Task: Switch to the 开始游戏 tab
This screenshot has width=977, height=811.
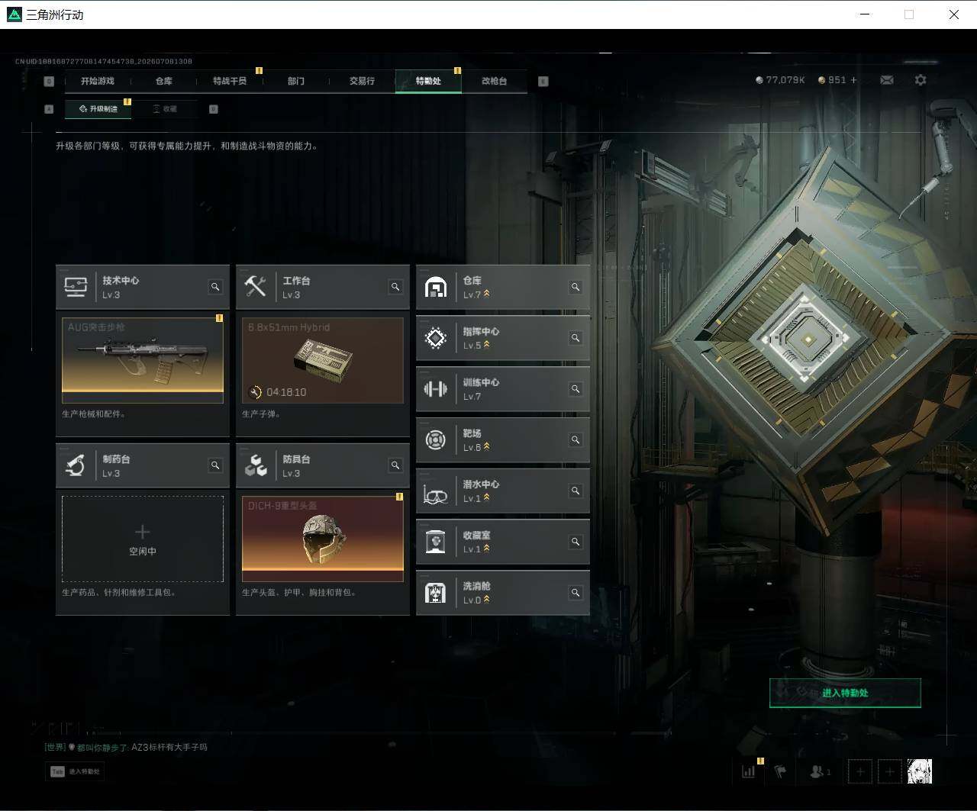Action: pyautogui.click(x=98, y=81)
